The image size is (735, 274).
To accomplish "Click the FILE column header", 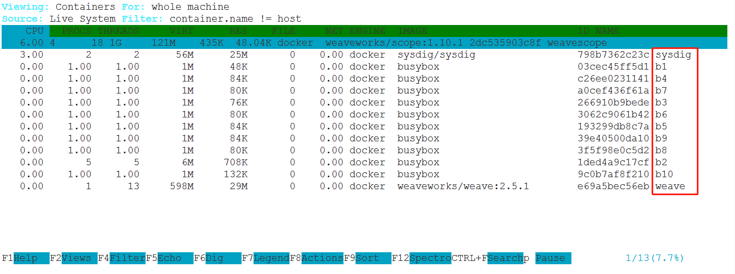I will tap(284, 31).
